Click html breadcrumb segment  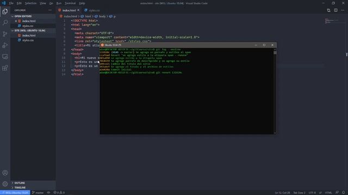coord(88,16)
